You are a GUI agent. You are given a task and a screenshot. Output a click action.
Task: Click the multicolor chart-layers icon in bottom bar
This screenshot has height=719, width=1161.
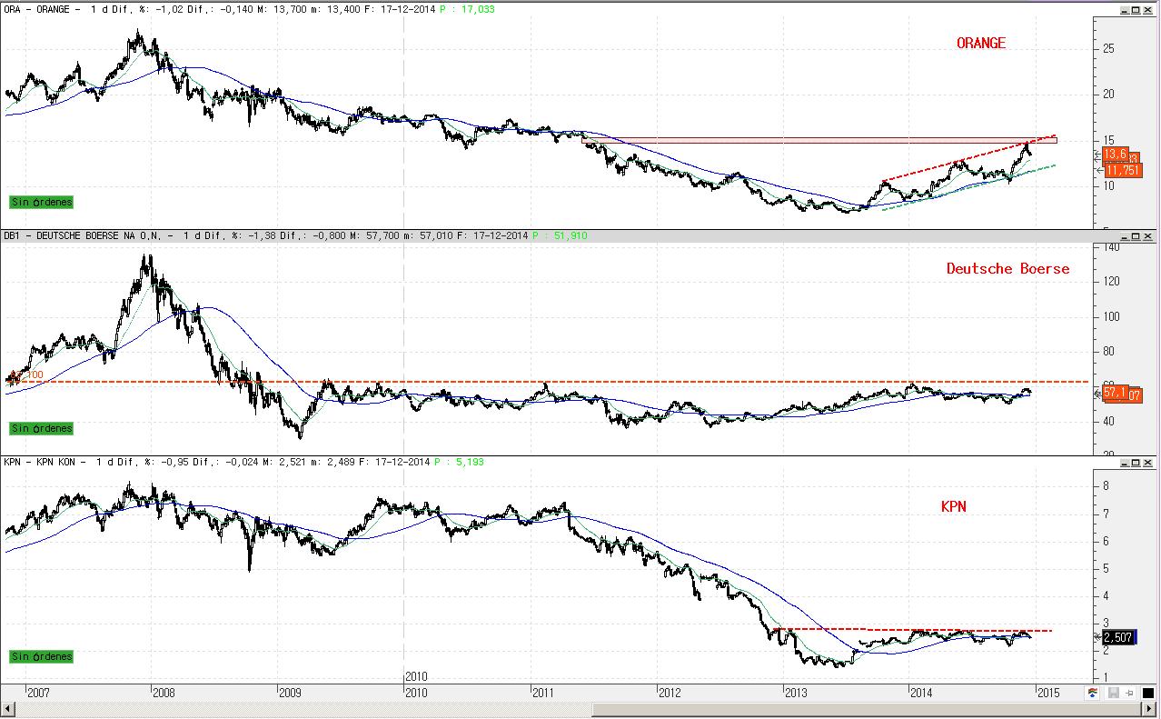tap(1095, 694)
